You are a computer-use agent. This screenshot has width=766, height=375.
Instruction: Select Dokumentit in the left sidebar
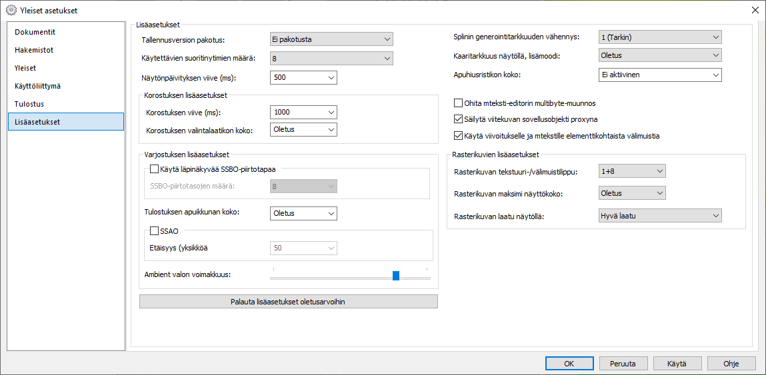click(35, 32)
